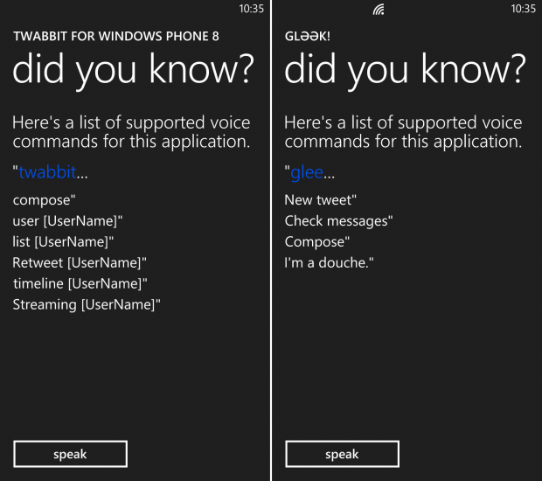The height and width of the screenshot is (481, 542).
Task: Tap the TWABBIT FOR WINDOWS PHONE 8 title
Action: [x=115, y=36]
